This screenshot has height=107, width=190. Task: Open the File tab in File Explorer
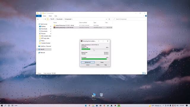tap(39, 16)
